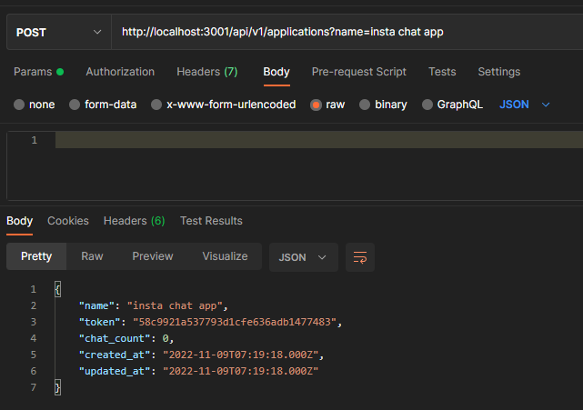Image resolution: width=583 pixels, height=410 pixels.
Task: Open the Tests tab
Action: coord(442,72)
